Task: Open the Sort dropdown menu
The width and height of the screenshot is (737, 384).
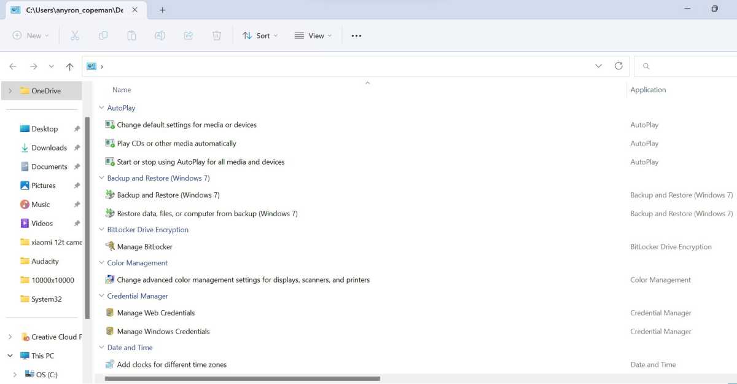Action: [x=260, y=36]
